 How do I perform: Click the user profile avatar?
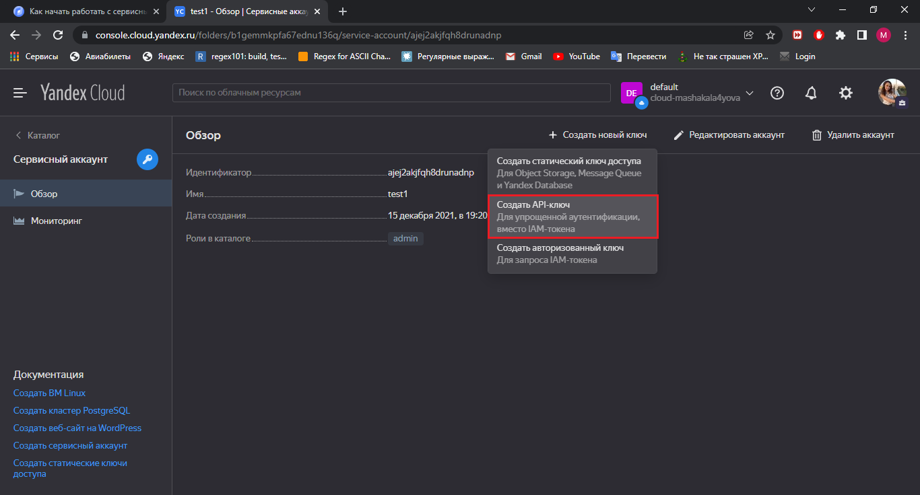coord(892,93)
